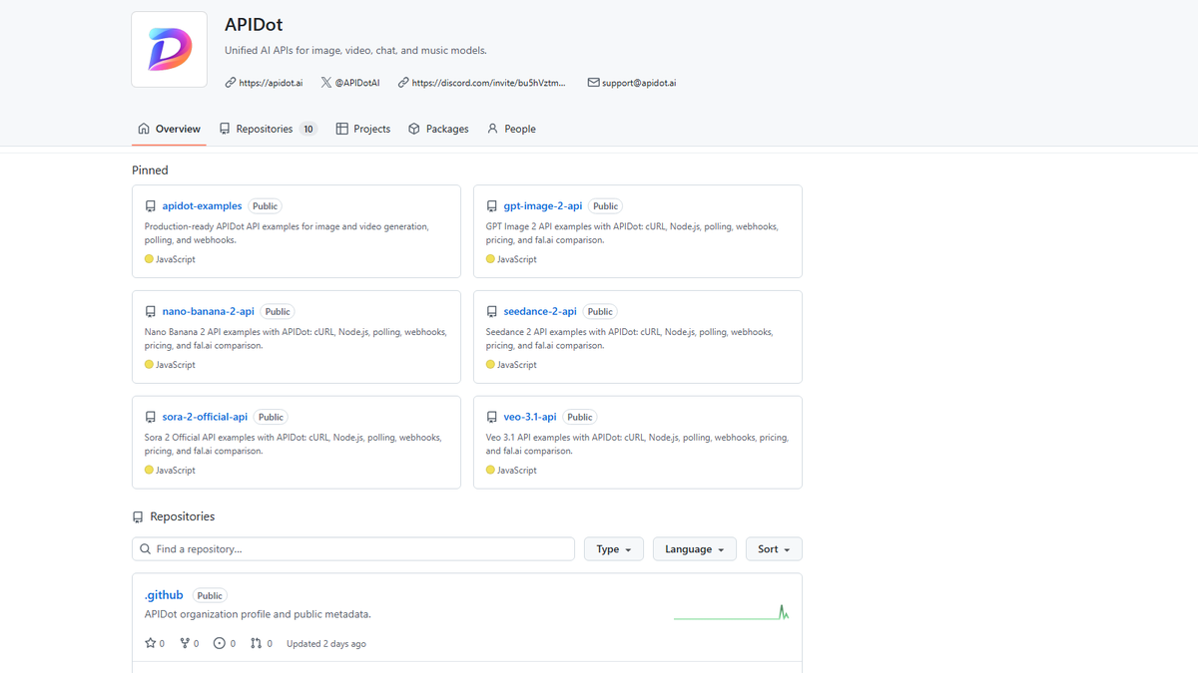Screen dimensions: 1198x673
Task: Open the Language filter dropdown
Action: click(695, 549)
